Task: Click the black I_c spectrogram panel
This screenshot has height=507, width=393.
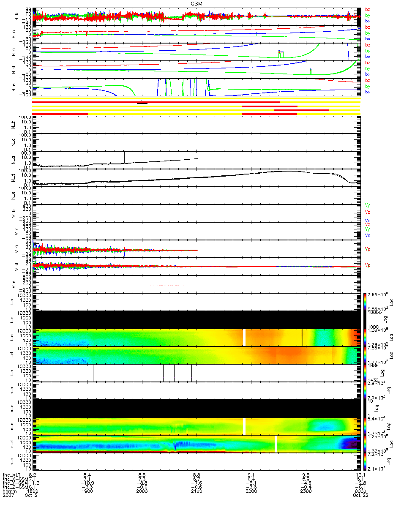Action: [196, 319]
